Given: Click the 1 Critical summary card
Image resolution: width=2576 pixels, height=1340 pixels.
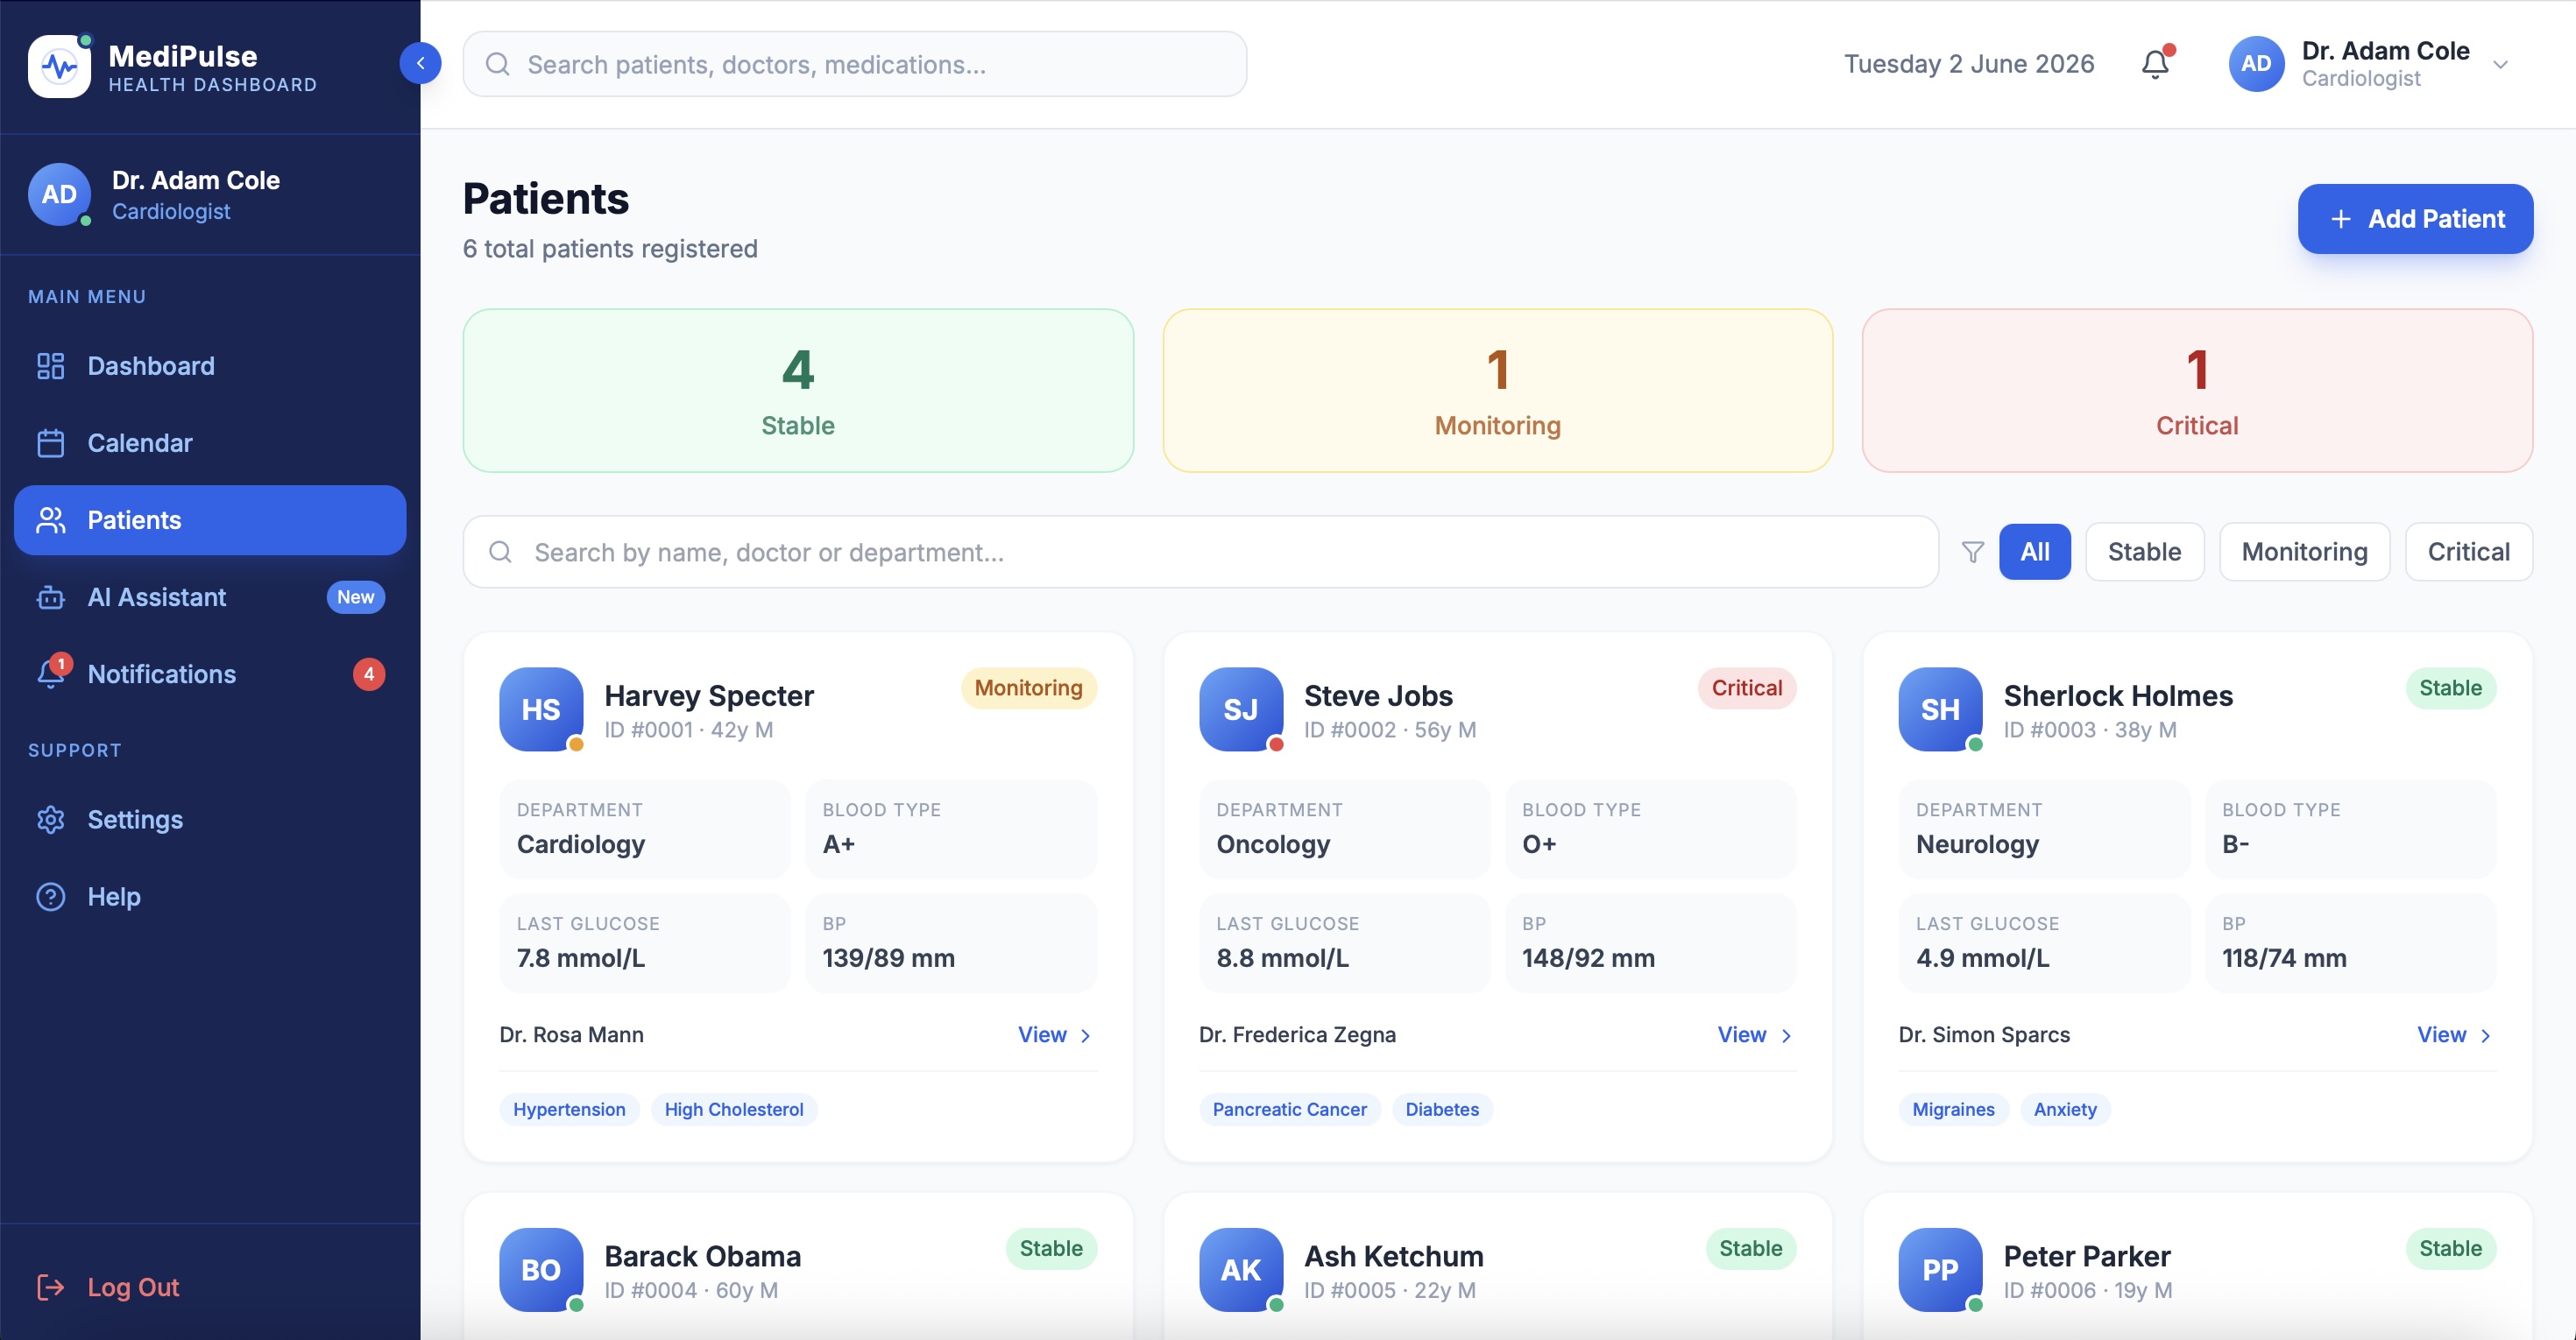Looking at the screenshot, I should pyautogui.click(x=2197, y=391).
